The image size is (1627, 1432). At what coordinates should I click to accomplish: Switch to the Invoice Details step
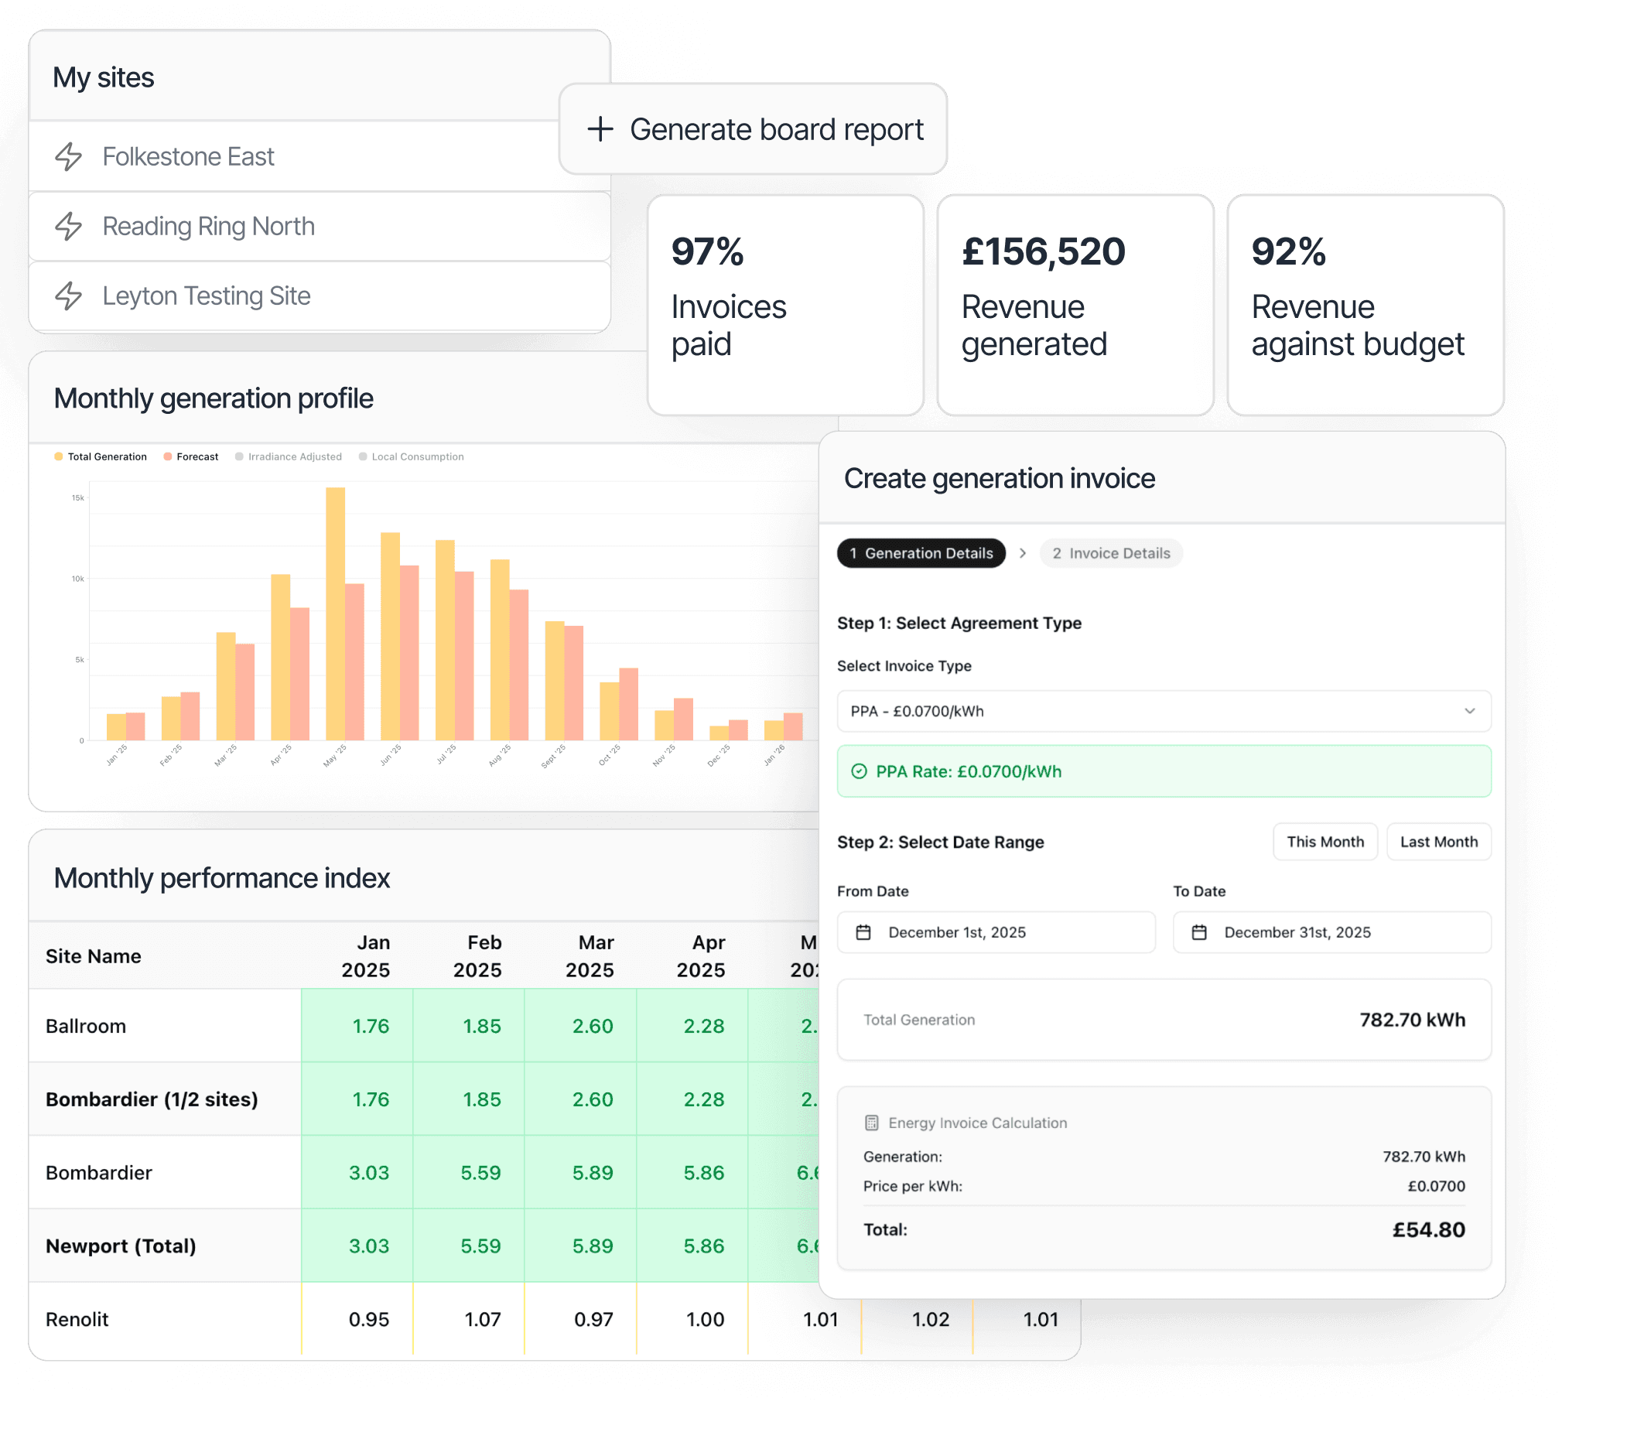point(1110,553)
